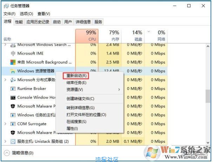Screen dimensions: 213x162
Task: Expand the Microsoft Windows Search row
Action: pyautogui.click(x=5, y=44)
